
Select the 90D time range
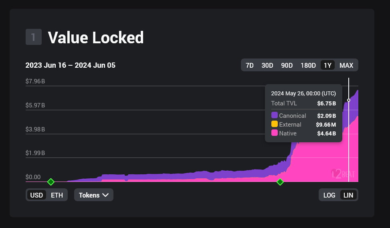click(287, 65)
